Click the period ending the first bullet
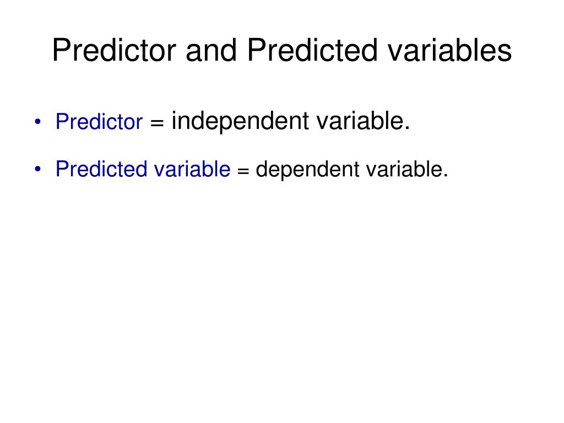The height and width of the screenshot is (423, 564). click(407, 128)
